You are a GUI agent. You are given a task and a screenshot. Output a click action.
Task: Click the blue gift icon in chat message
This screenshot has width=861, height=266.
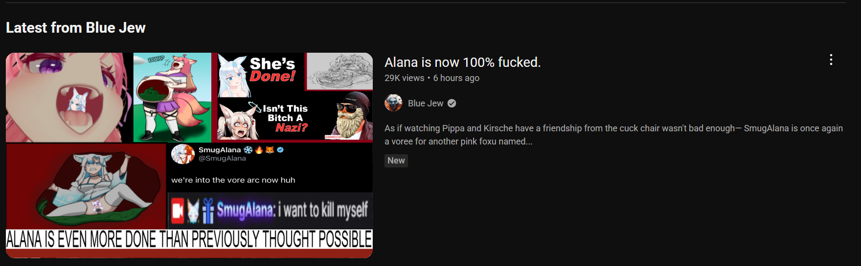(208, 211)
